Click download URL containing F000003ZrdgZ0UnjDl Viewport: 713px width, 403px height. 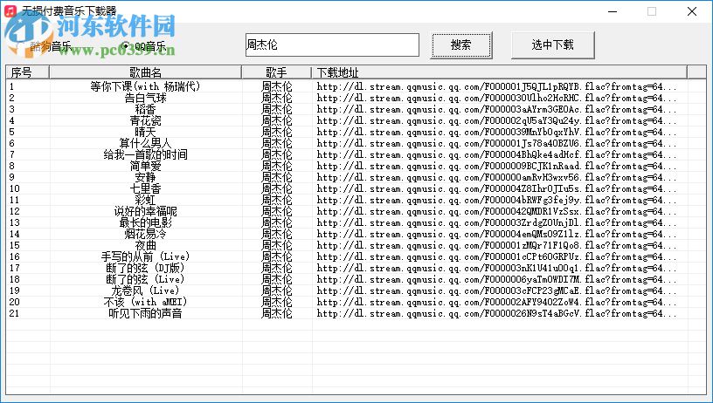coord(496,222)
